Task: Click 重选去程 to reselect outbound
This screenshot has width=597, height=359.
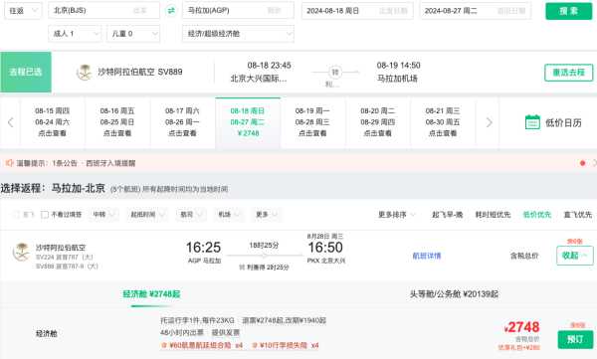Action: (x=569, y=73)
